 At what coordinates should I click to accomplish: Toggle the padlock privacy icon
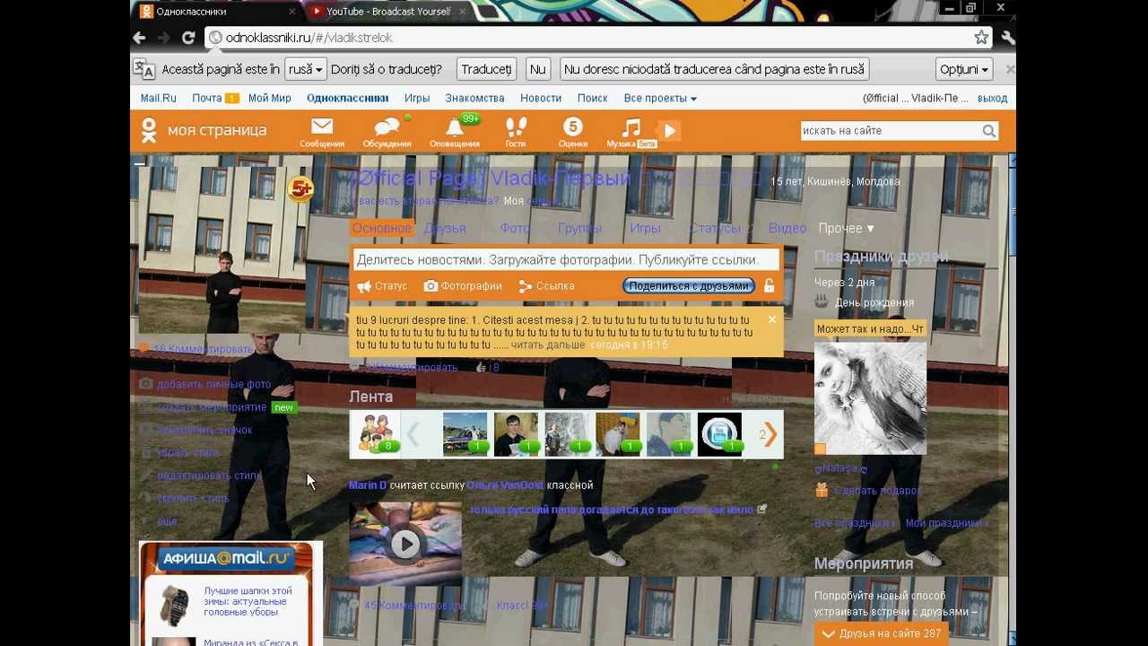(769, 286)
